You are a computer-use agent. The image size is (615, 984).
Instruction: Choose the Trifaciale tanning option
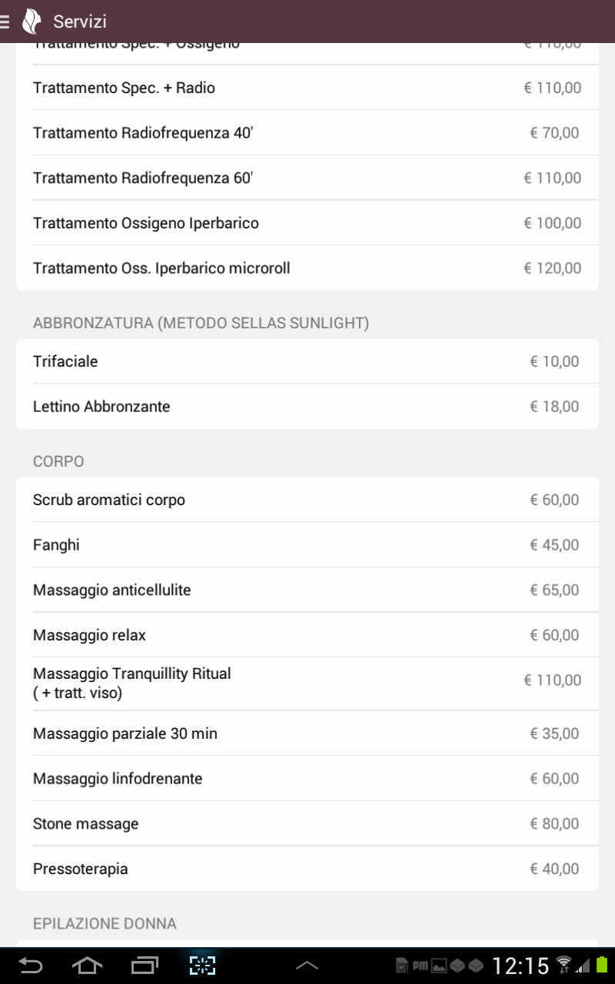pyautogui.click(x=307, y=361)
